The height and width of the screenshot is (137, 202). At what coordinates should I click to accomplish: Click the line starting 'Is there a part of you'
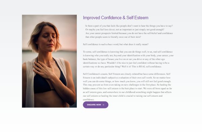tap(129, 26)
